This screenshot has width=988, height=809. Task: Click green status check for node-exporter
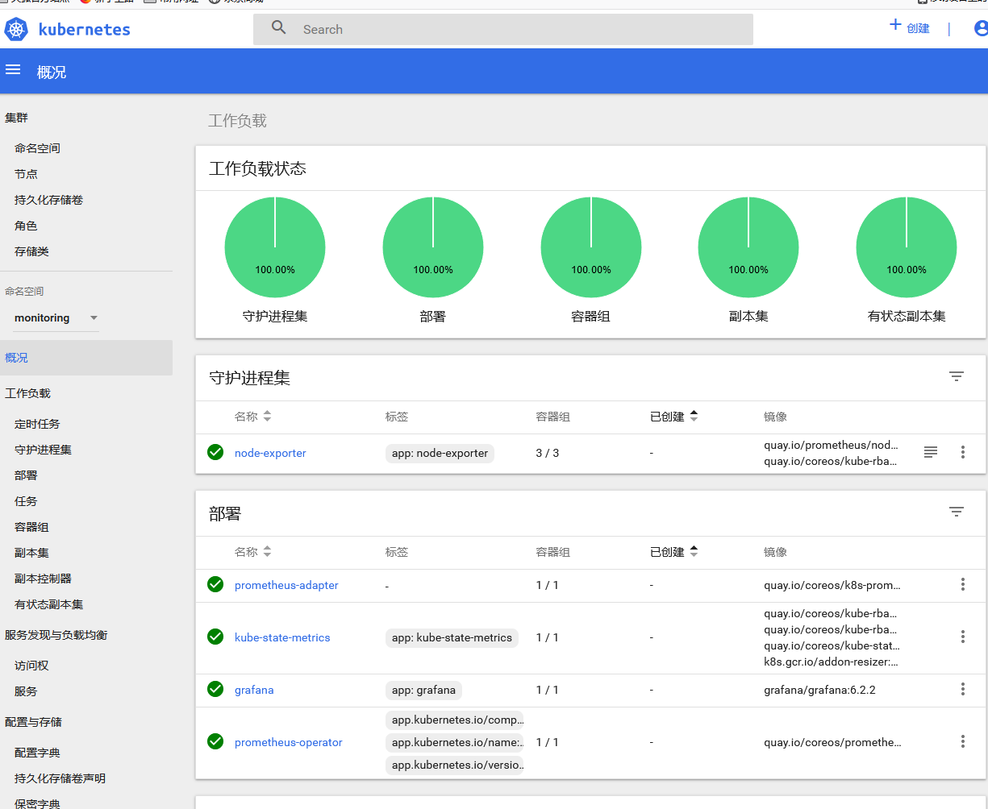click(215, 452)
